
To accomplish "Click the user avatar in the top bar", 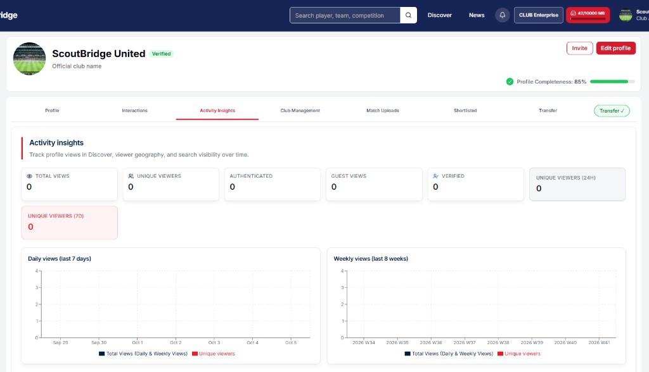I will [626, 15].
